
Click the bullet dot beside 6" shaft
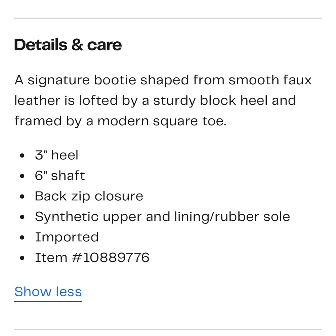22,176
